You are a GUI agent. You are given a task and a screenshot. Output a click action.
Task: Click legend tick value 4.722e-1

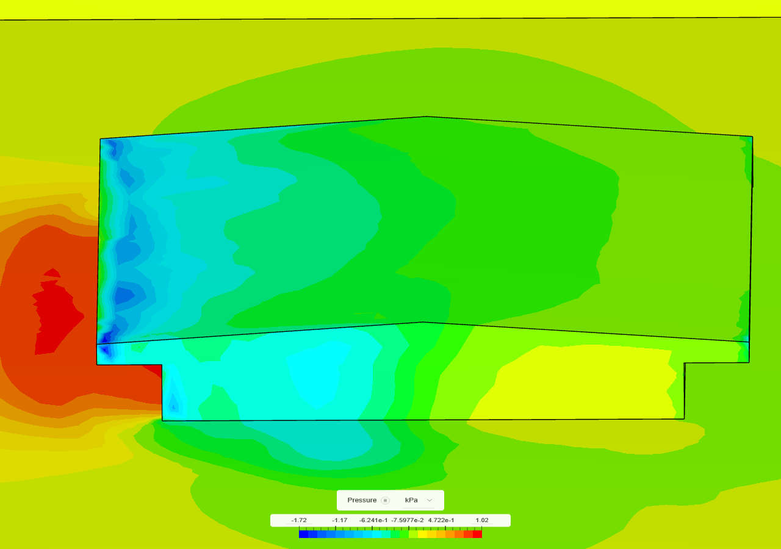click(441, 520)
